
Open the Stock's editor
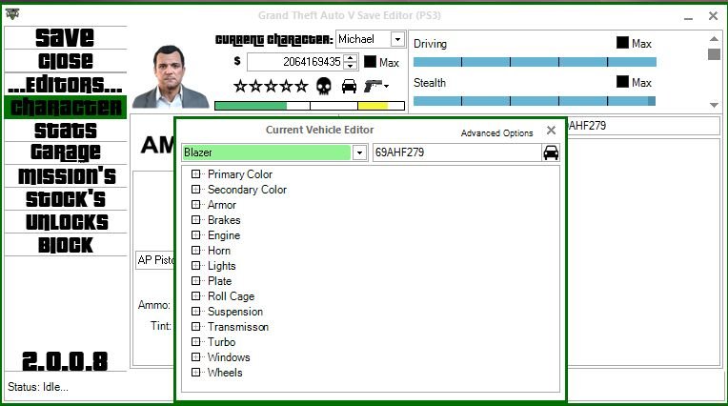(66, 199)
